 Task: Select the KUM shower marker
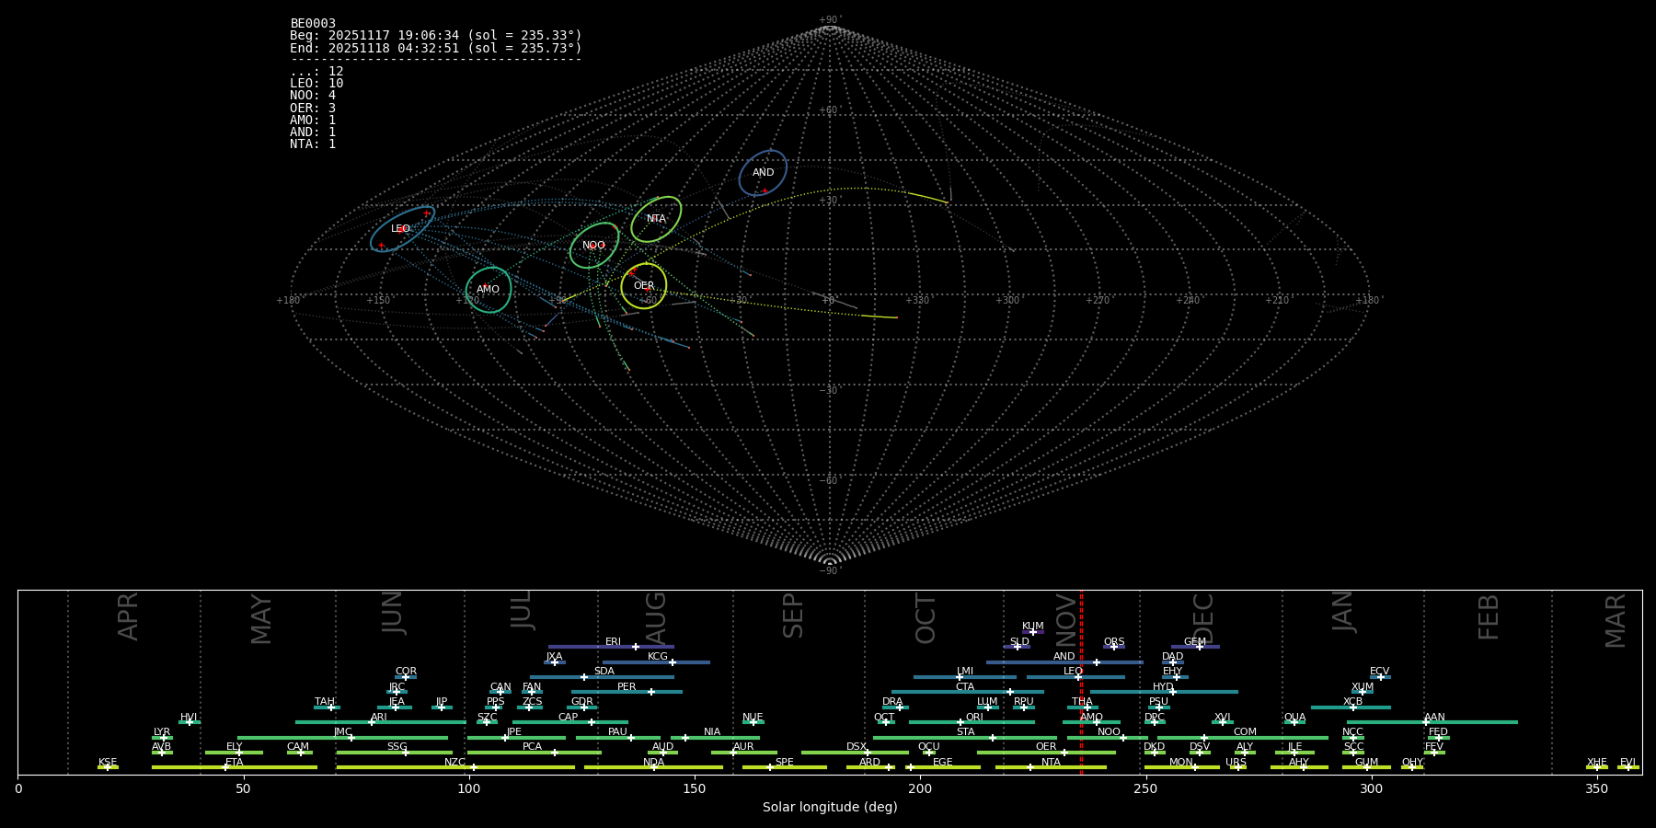click(x=1033, y=632)
